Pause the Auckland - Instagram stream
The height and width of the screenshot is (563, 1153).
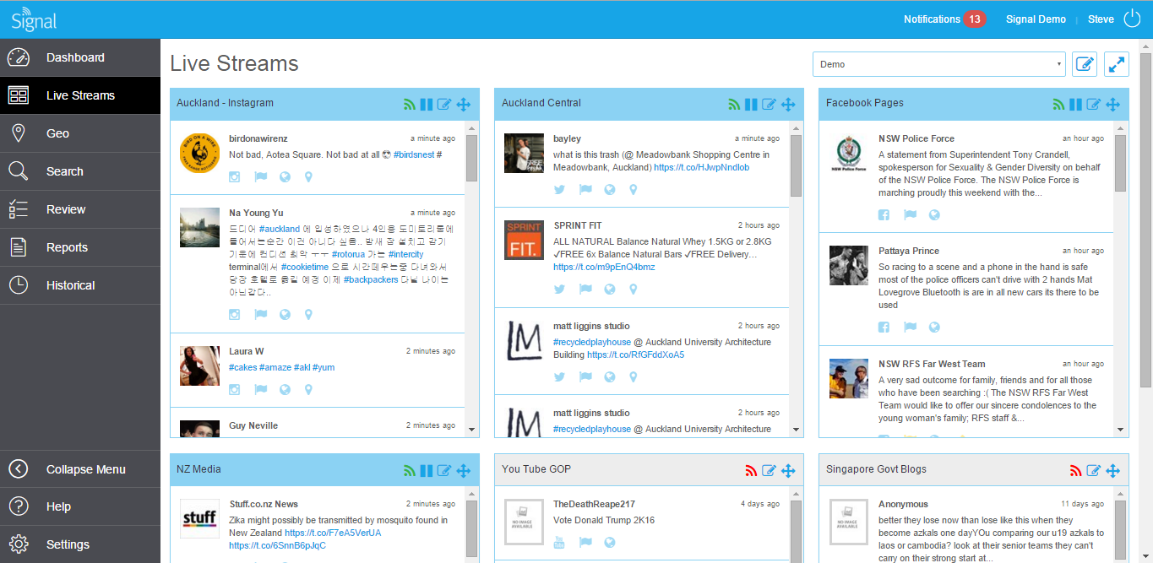point(427,105)
